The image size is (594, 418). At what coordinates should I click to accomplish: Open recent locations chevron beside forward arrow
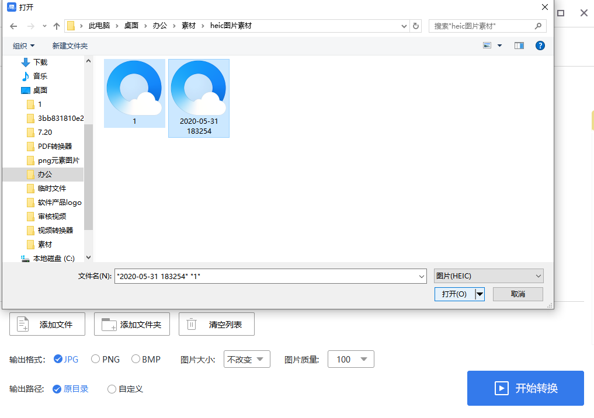pyautogui.click(x=44, y=26)
